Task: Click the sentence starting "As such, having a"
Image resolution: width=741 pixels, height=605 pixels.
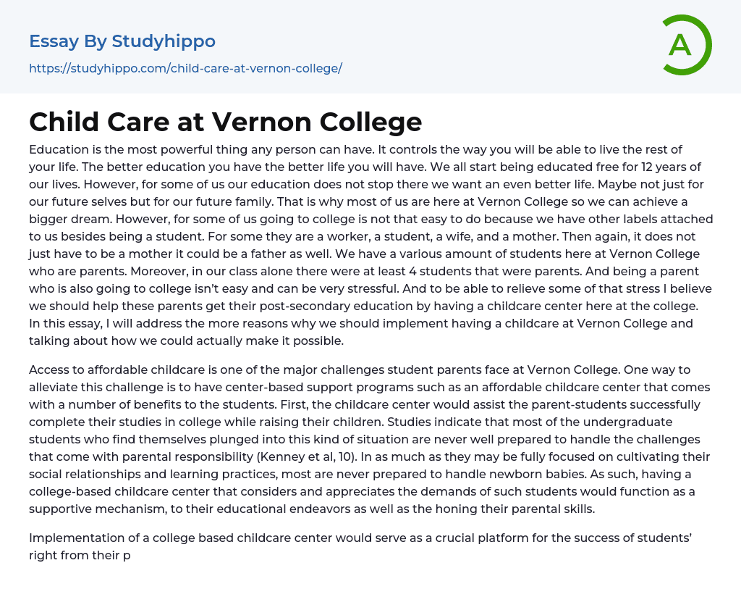Action: (639, 474)
